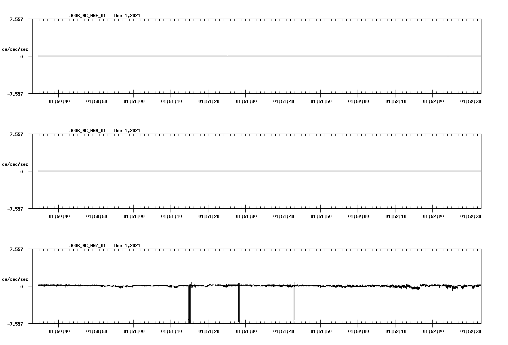Click the 01:52:20 time label under HNZ plot
508x345 pixels.
[433, 332]
